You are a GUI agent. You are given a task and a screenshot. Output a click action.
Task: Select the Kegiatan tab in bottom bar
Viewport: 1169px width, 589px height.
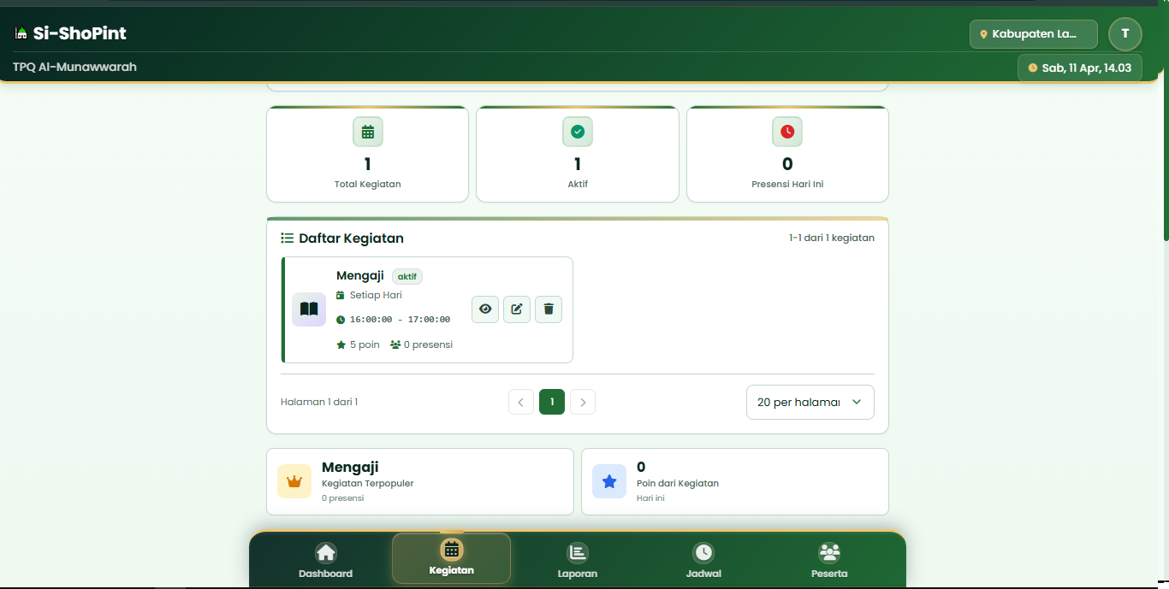pyautogui.click(x=451, y=558)
